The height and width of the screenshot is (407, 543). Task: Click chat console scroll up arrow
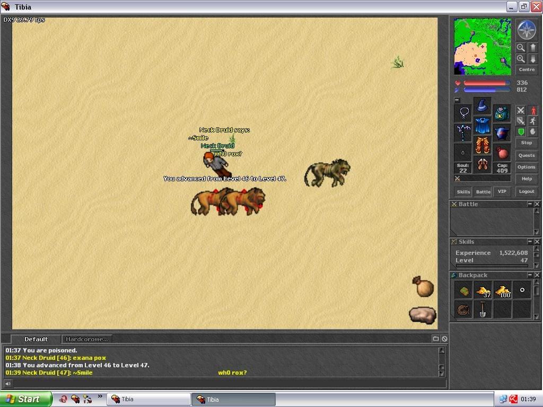point(442,350)
